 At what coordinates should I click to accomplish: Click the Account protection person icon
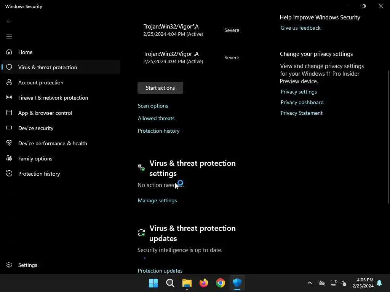(9, 83)
